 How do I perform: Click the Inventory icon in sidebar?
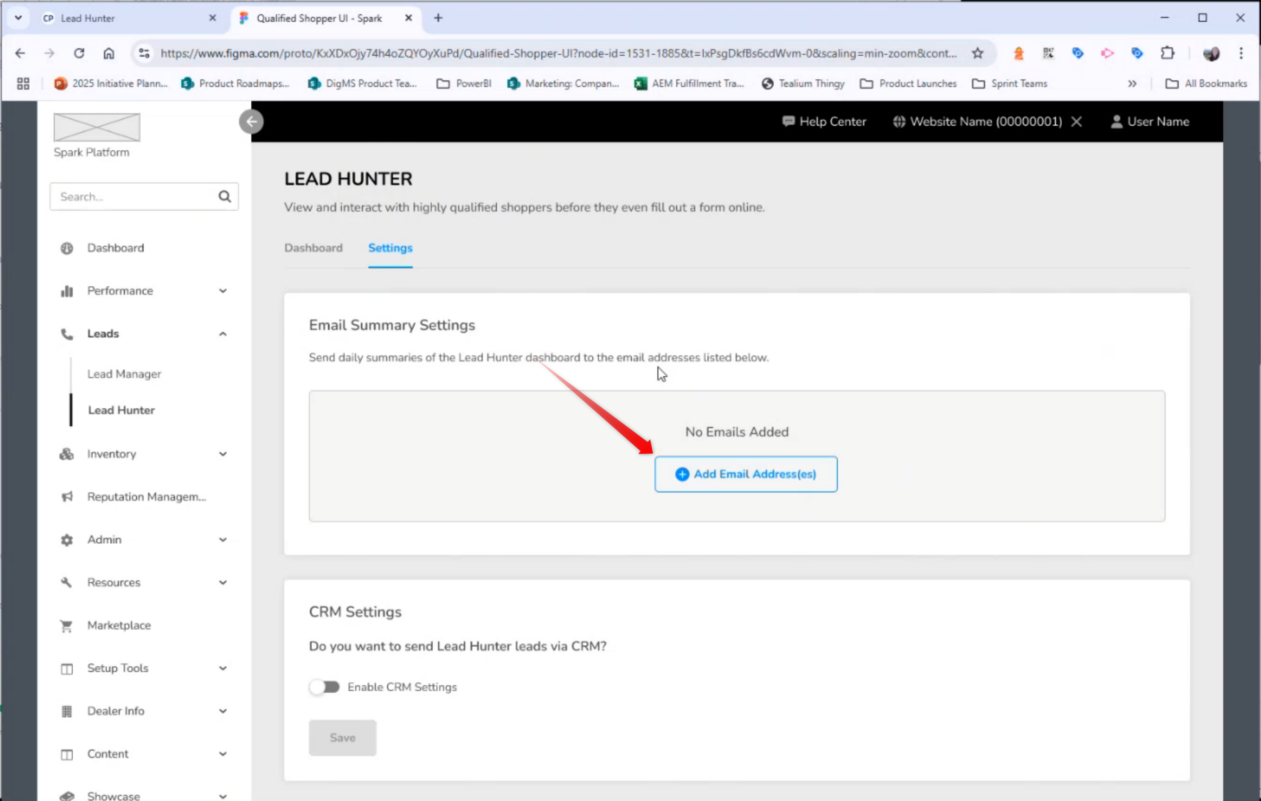click(x=67, y=454)
